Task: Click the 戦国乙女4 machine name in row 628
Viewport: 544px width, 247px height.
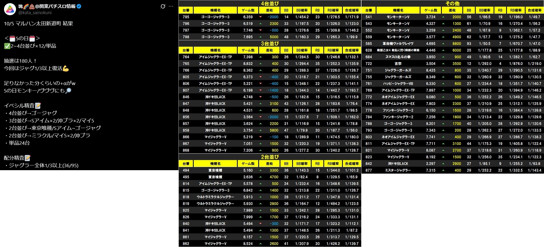Action: pos(398,50)
